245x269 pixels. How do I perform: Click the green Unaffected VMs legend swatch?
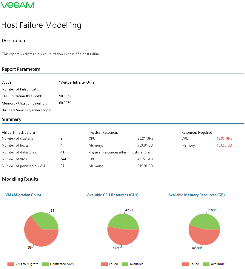[x=45, y=264]
